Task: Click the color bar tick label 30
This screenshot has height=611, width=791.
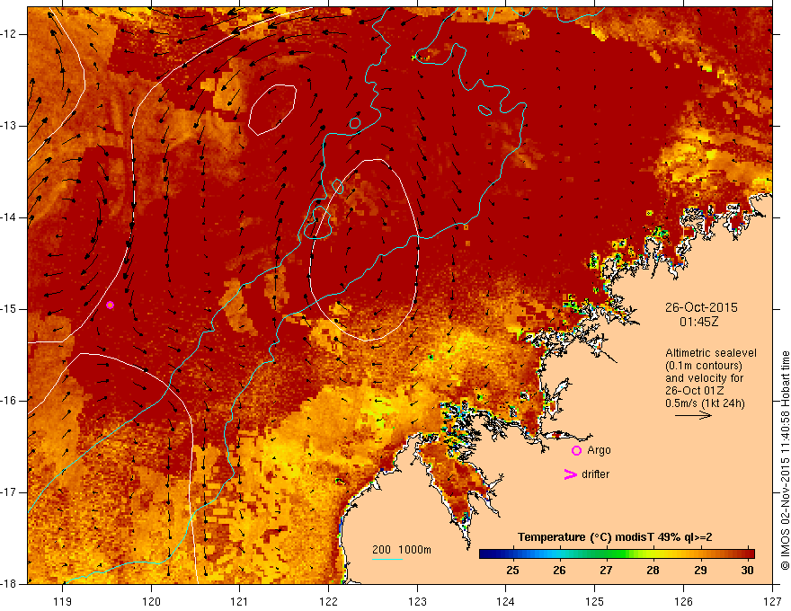Action: coord(747,571)
